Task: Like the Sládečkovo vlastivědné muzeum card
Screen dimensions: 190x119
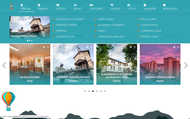Action: (x=135, y=47)
